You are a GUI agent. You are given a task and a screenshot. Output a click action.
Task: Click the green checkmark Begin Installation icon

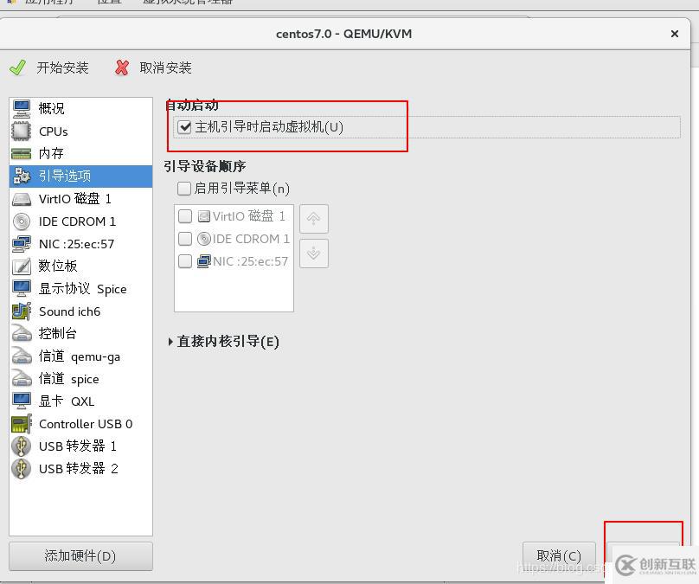(18, 67)
